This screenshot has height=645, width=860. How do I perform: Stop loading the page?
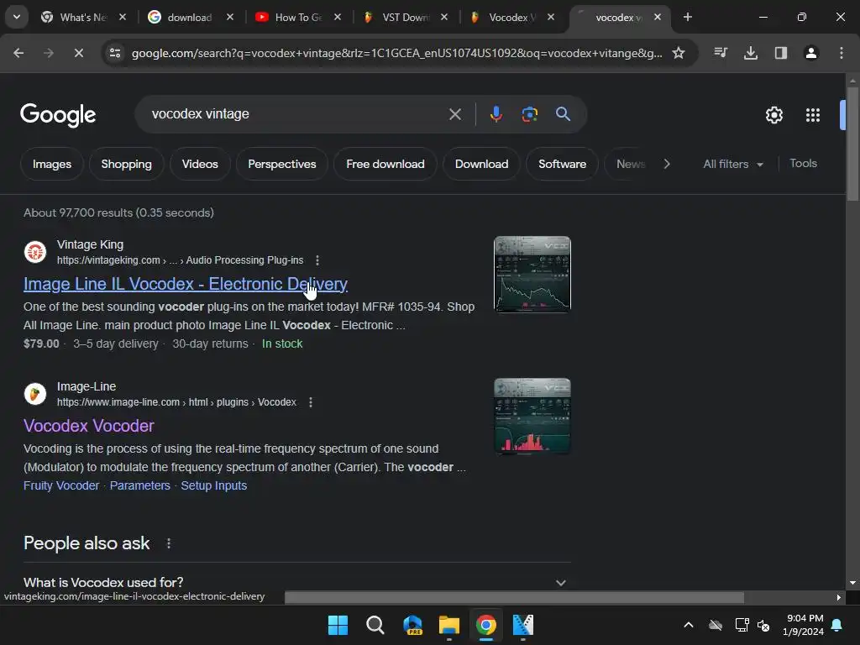[78, 53]
